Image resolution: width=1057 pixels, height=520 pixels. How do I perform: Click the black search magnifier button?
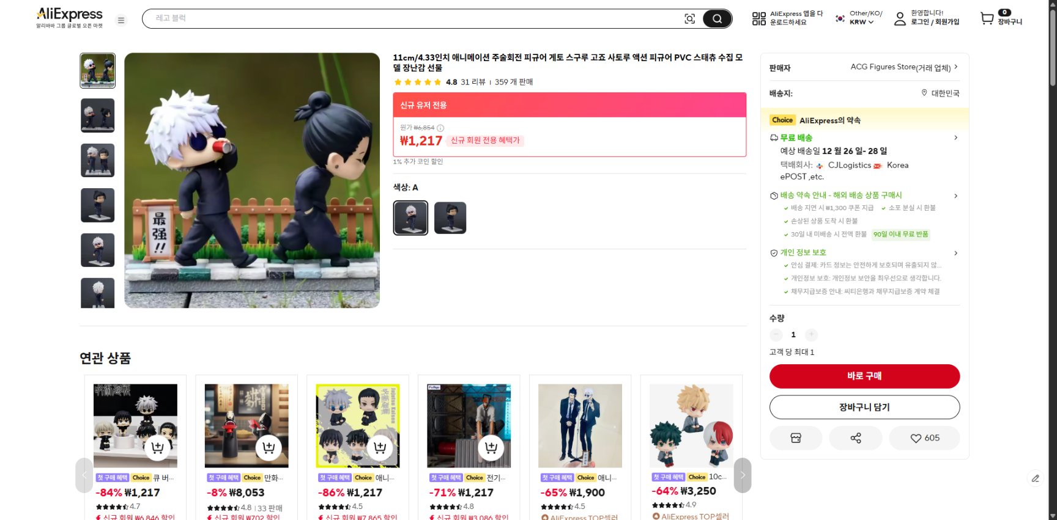pos(717,19)
